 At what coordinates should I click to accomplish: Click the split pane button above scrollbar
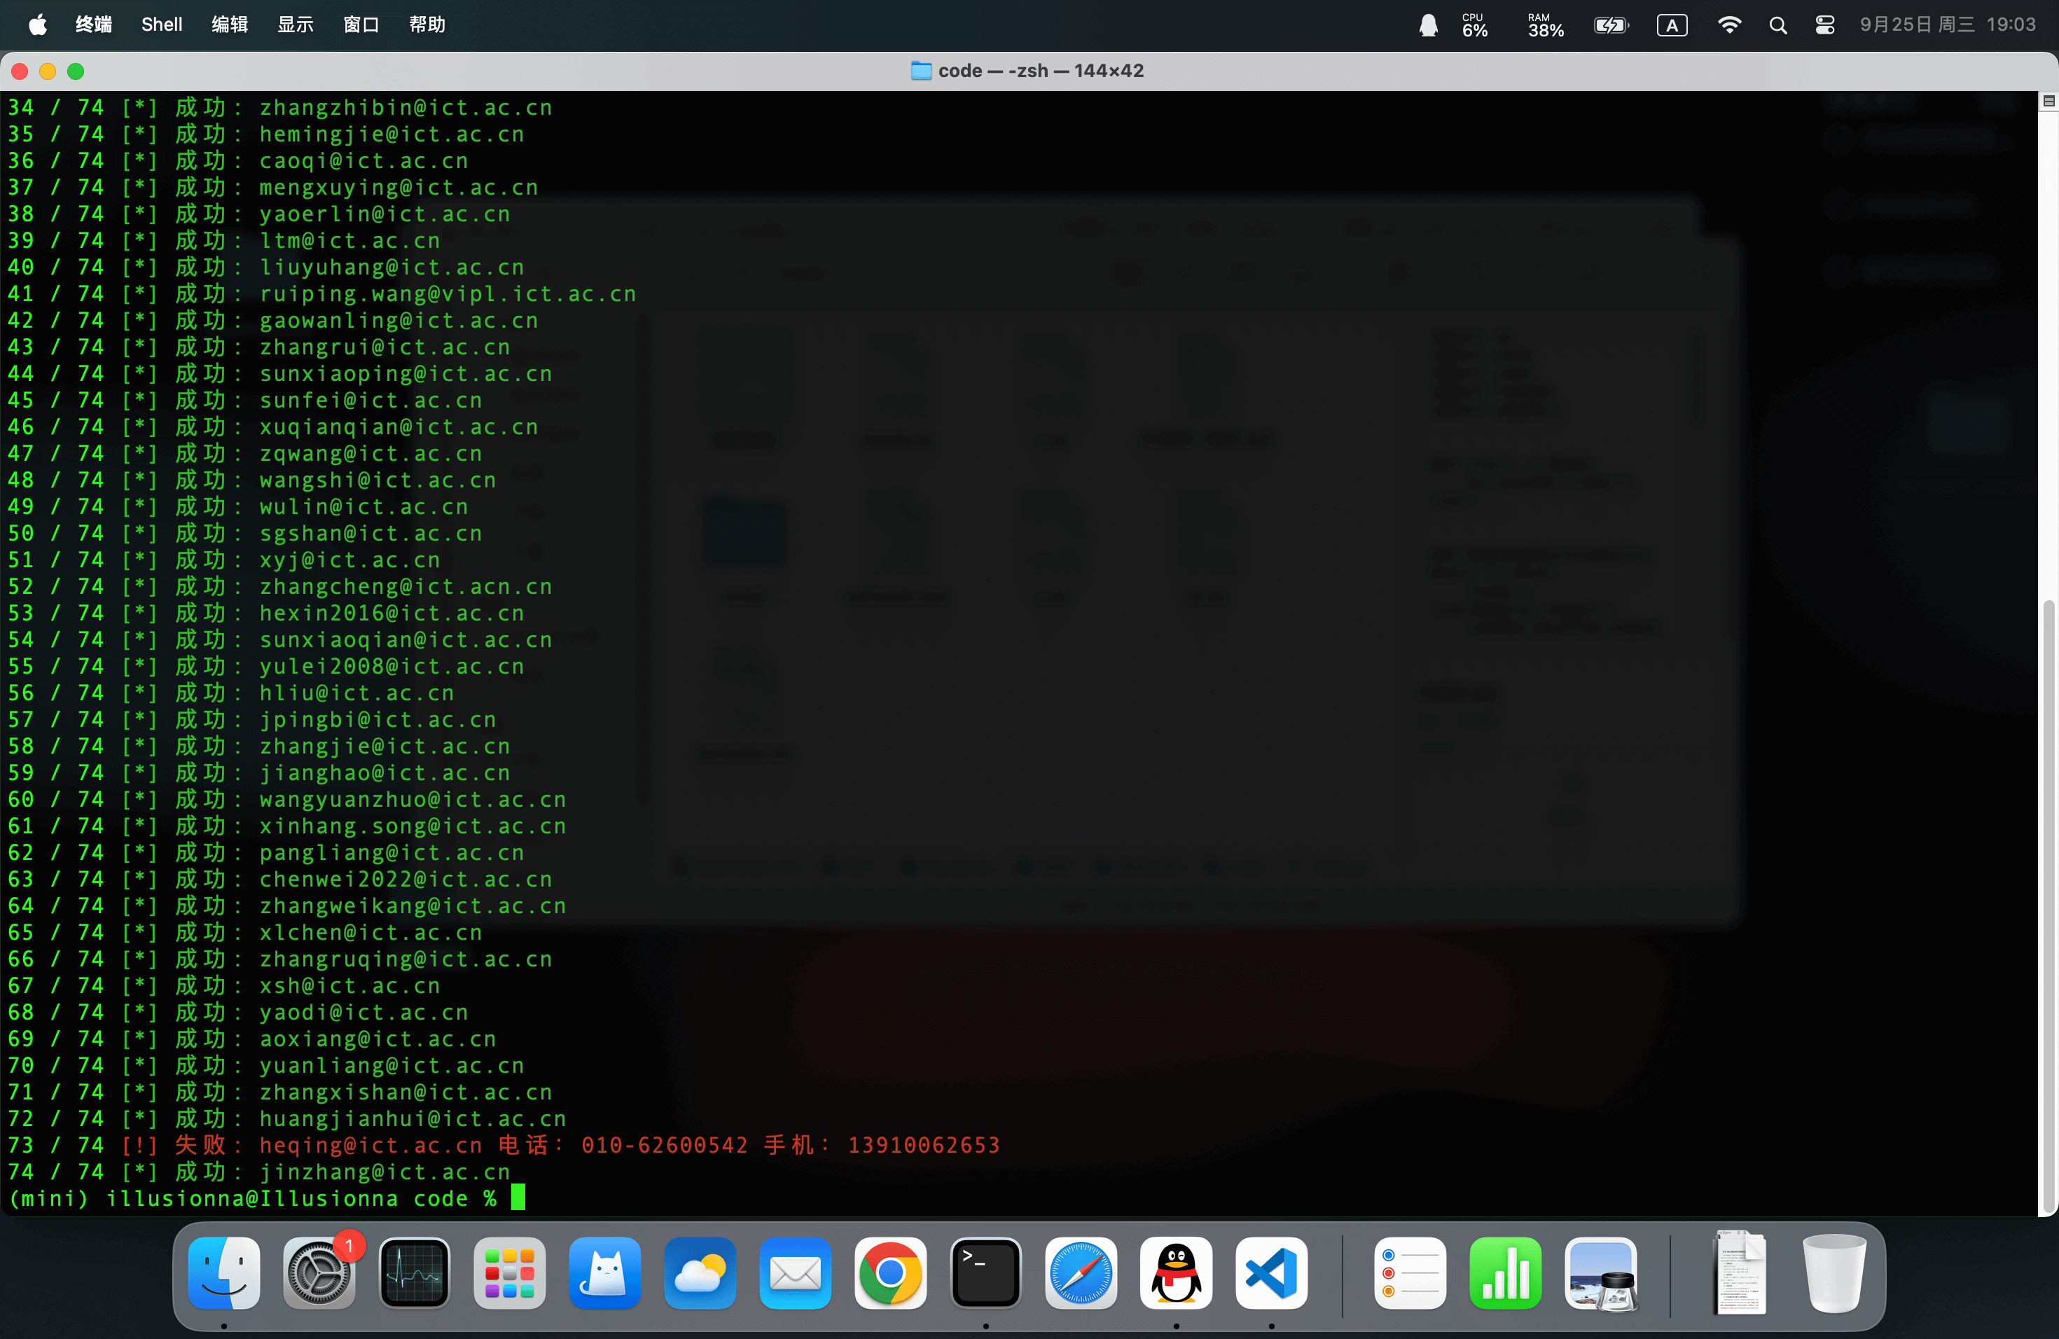click(x=2048, y=102)
